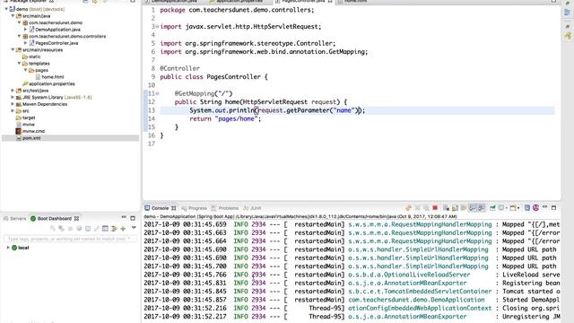
Task: Click the red Terminate button in Console toolbar
Action: pos(435,208)
